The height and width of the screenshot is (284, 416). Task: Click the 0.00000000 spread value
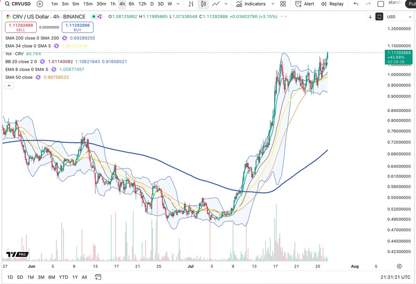49,27
